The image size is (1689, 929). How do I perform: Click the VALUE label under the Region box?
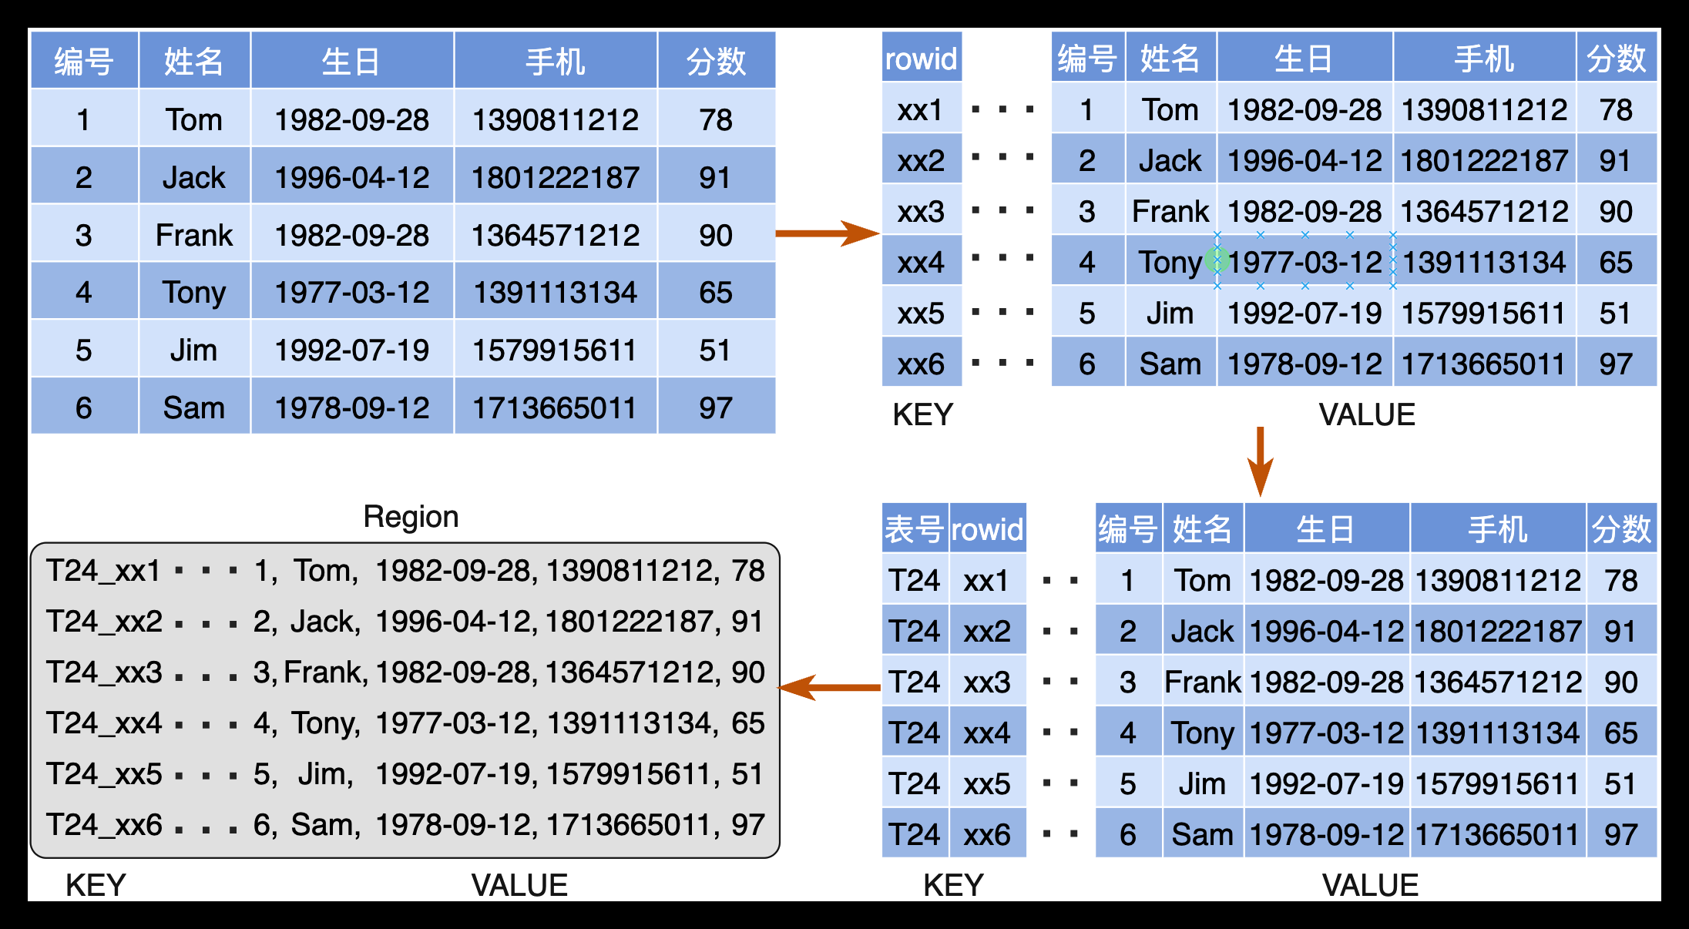tap(519, 885)
